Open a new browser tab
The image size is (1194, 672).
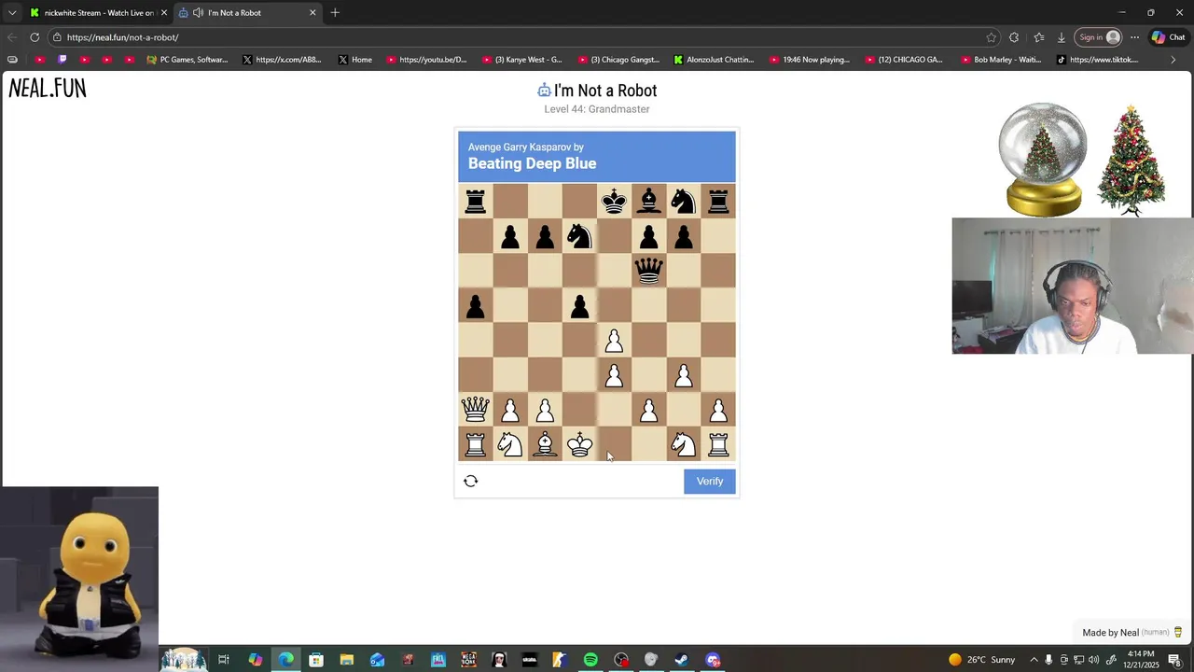(x=335, y=12)
